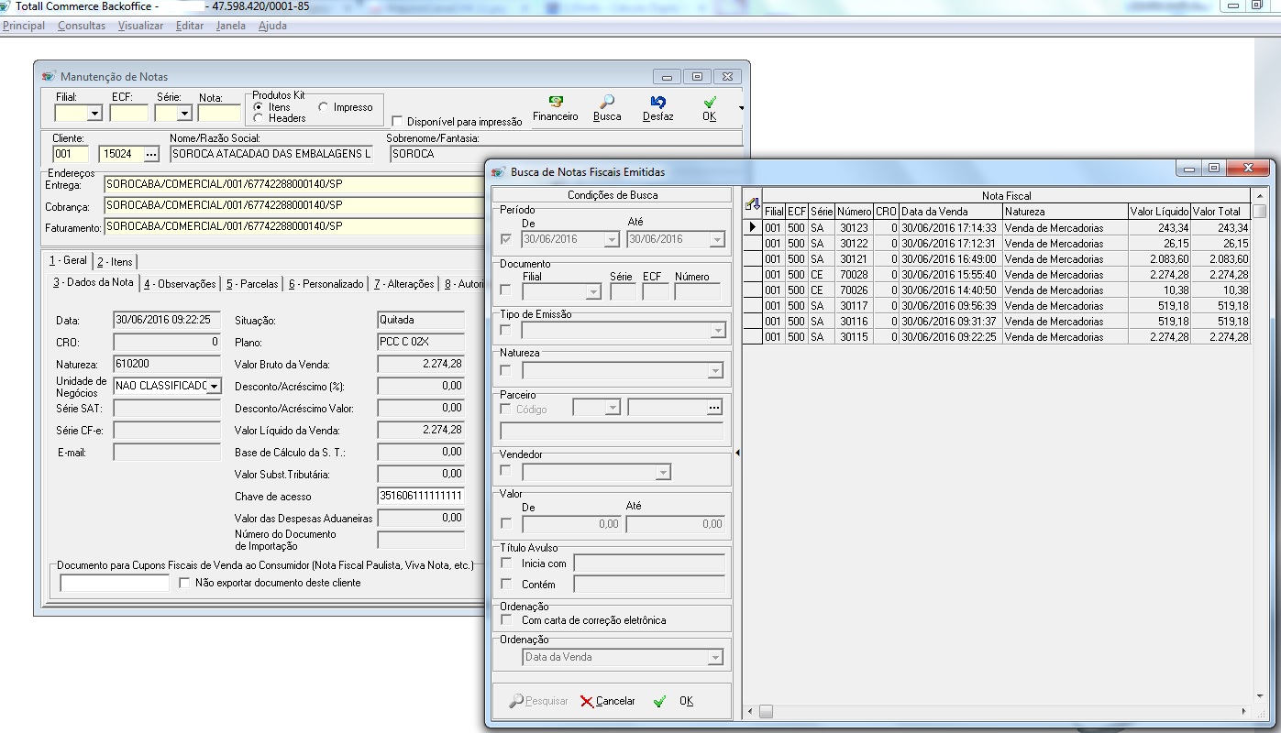This screenshot has width=1281, height=733.
Task: Click the client lookup ellipsis button beside 15024
Action: [152, 154]
